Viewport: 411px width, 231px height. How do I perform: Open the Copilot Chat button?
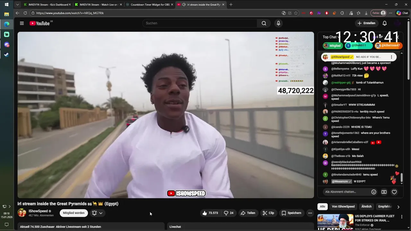[x=402, y=13]
